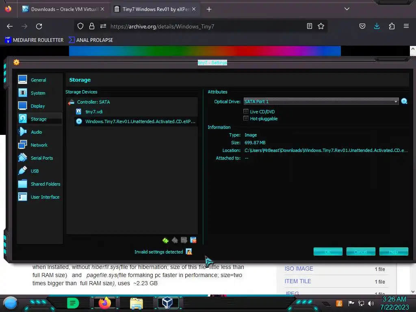Click the VirtualBox taskbar icon
This screenshot has height=312, width=416.
pos(168,303)
